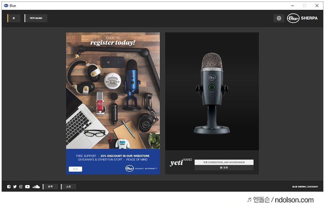Image resolution: width=325 pixels, height=208 pixels.
Task: Minimize the Blue window
Action: (292, 6)
